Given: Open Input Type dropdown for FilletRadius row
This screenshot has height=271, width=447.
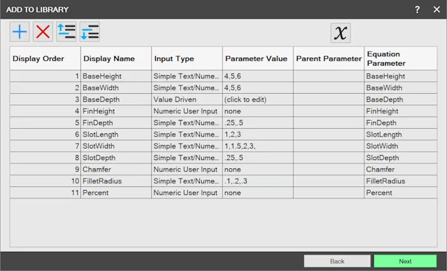Looking at the screenshot, I should point(187,181).
